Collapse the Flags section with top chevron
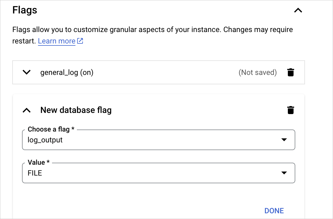The image size is (333, 219). pyautogui.click(x=298, y=11)
